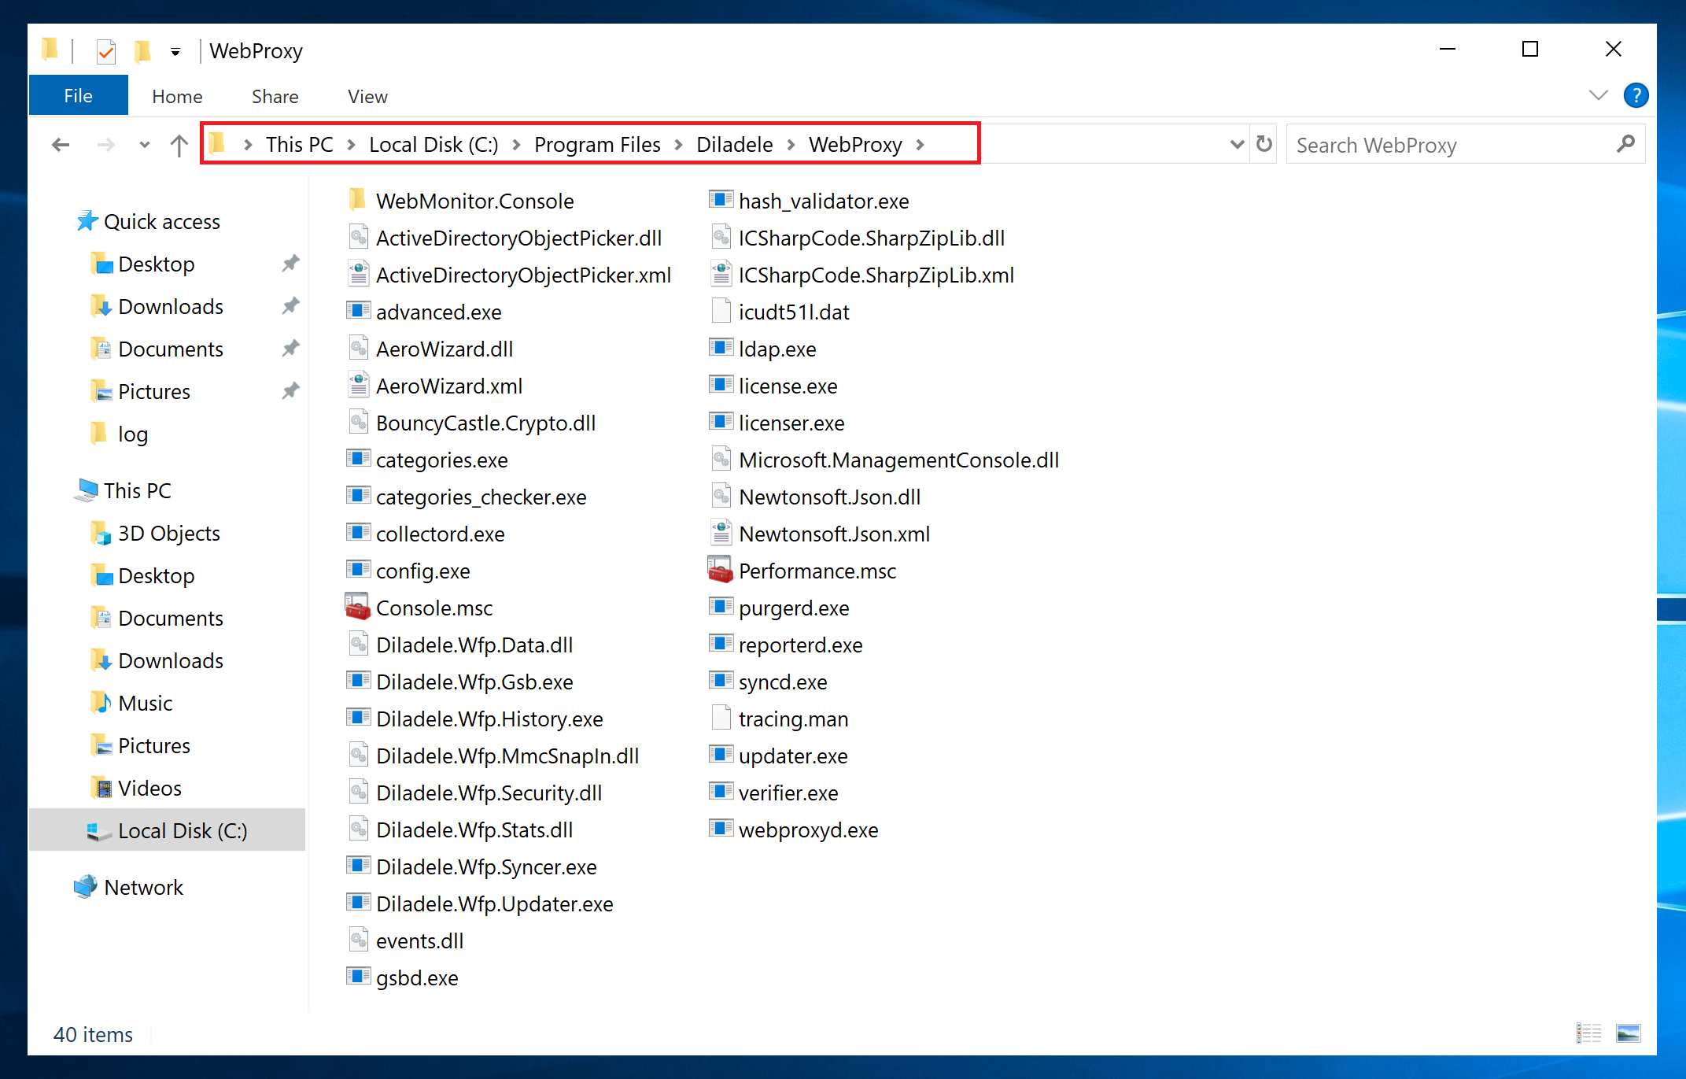
Task: Click the pin icon beside Pictures
Action: 290,391
